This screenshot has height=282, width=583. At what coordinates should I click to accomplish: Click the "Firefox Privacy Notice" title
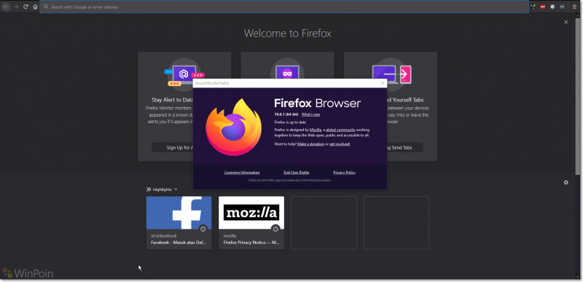[251, 243]
